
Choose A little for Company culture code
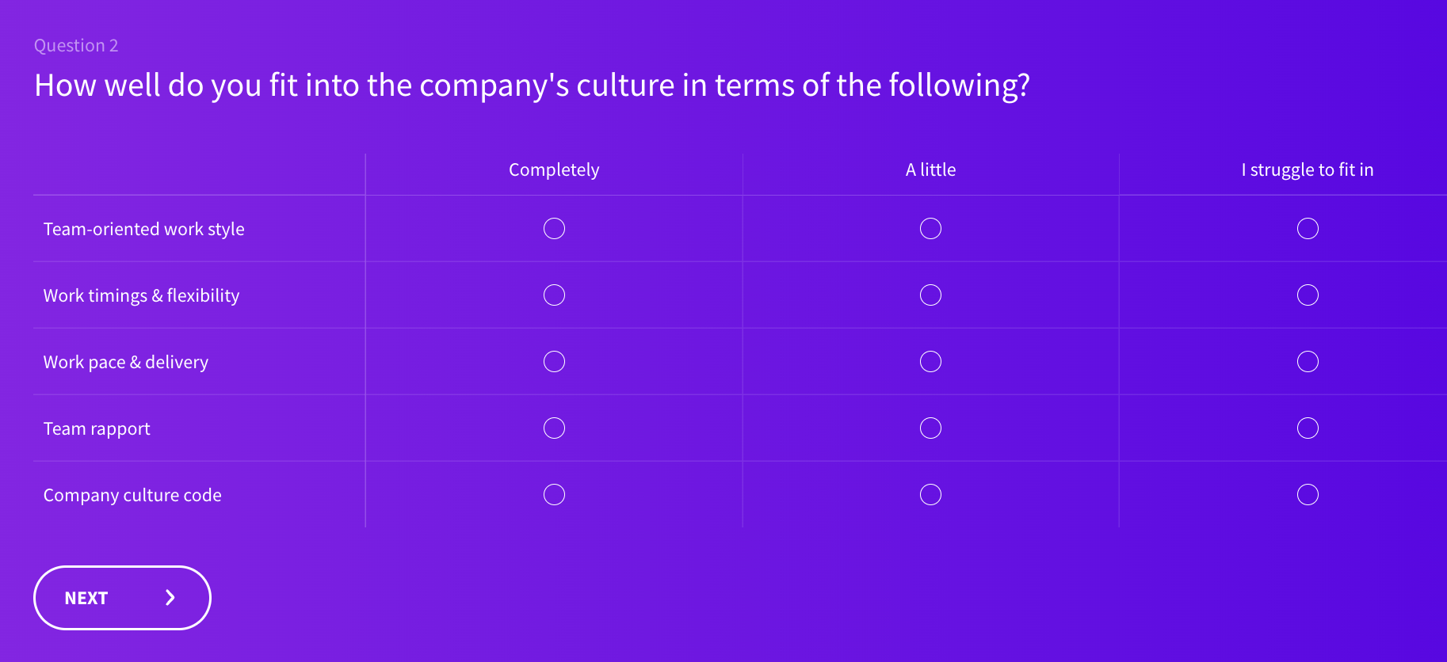coord(930,495)
